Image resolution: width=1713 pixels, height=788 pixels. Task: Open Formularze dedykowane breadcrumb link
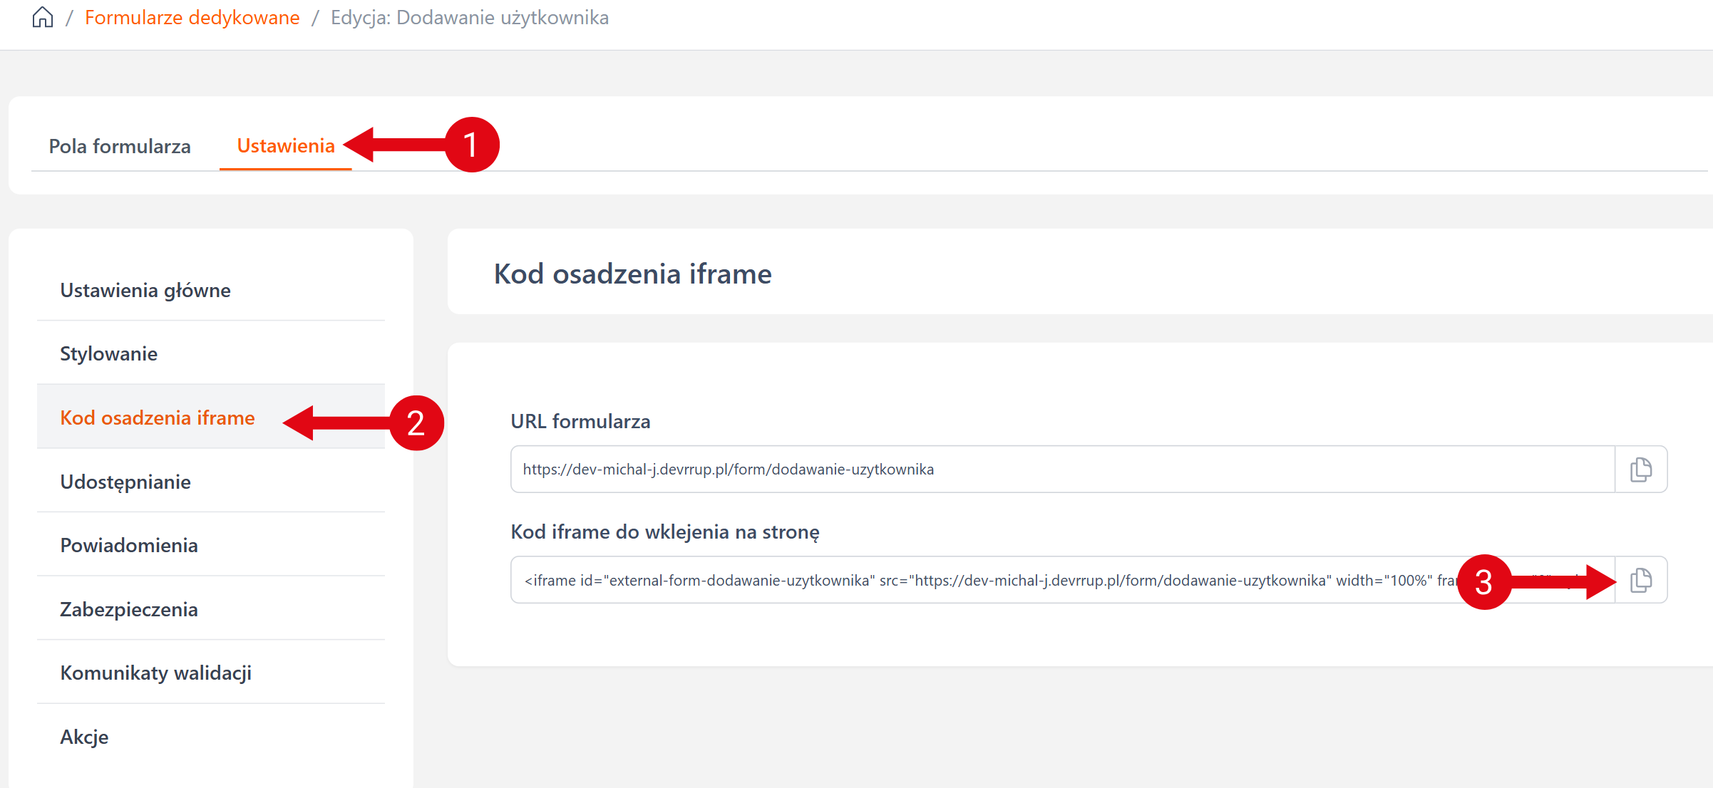click(192, 17)
